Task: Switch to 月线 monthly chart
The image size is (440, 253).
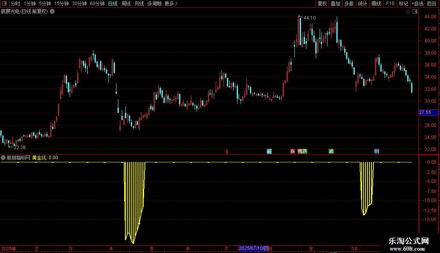Action: pos(139,4)
